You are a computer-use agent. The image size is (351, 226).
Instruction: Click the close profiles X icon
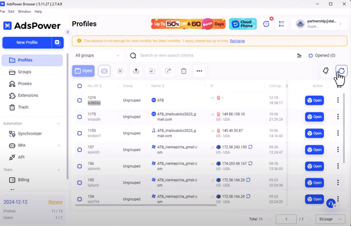coord(120,71)
